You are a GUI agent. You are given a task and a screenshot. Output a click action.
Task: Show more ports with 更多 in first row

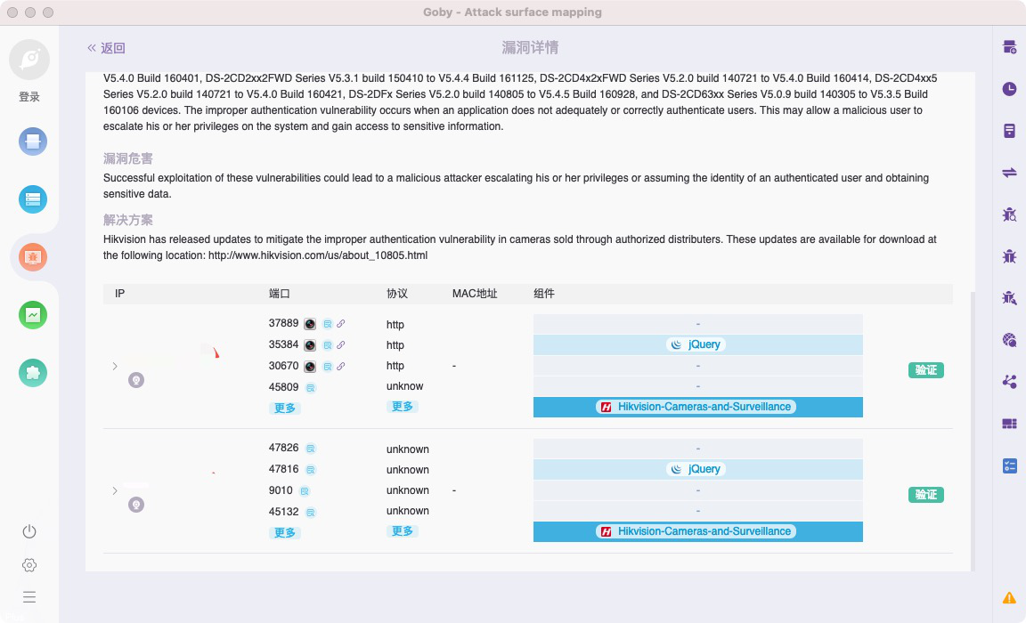click(285, 408)
